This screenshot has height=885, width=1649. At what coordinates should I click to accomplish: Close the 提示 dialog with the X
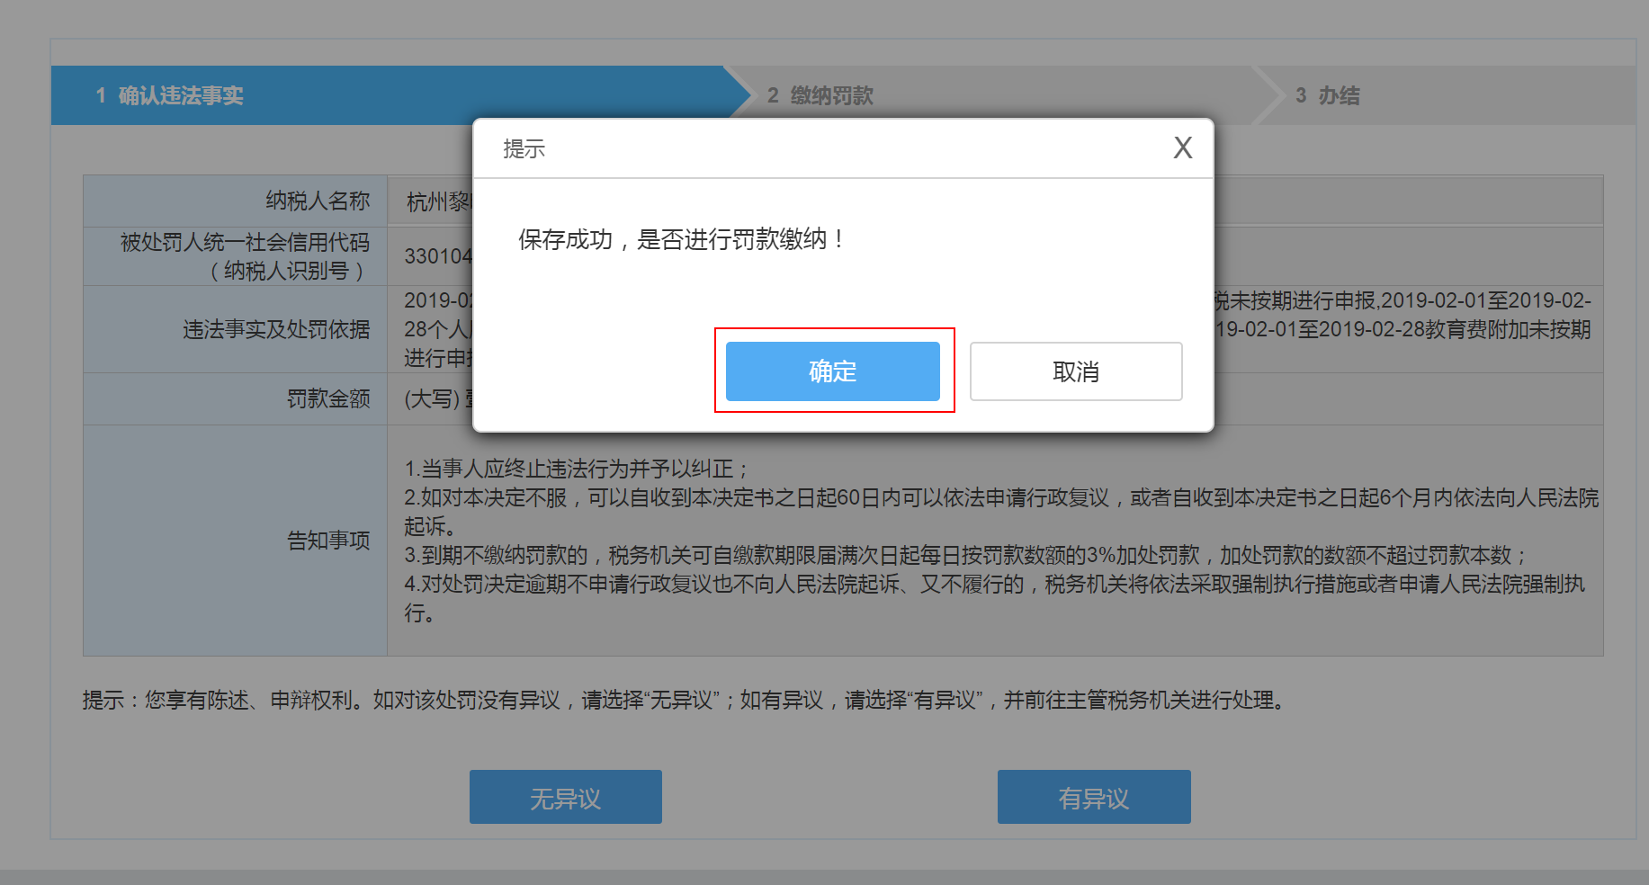(1183, 148)
